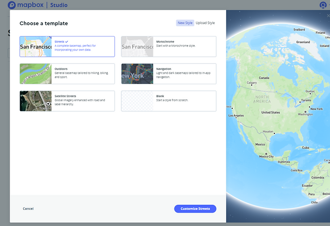Click the mapbox wordmark text
The width and height of the screenshot is (330, 226).
coord(30,5)
